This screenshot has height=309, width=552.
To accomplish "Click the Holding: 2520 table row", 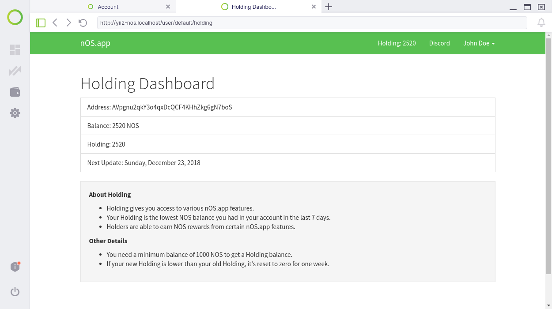I will pyautogui.click(x=288, y=144).
